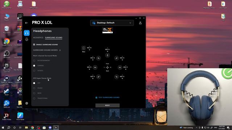Lower bass channel volume with down arrow

click(90, 50)
